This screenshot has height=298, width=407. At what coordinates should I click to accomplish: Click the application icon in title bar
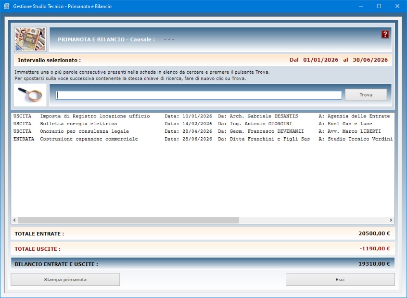7,6
